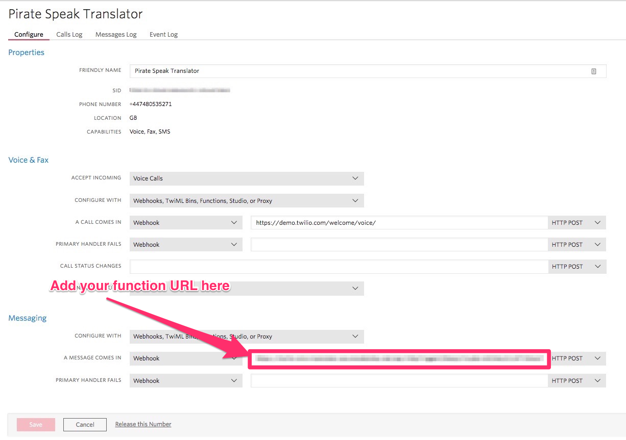Open the Accept Incoming dropdown
The image size is (626, 440).
pos(247,178)
